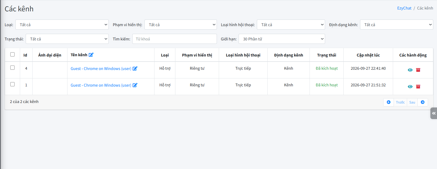Click Kênh cell in row Id 1
The image size is (437, 169).
[x=289, y=85]
